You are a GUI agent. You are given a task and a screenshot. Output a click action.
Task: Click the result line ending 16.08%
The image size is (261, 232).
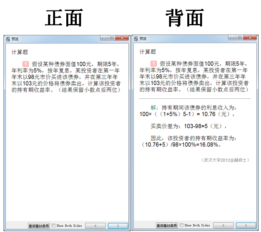coord(181,145)
